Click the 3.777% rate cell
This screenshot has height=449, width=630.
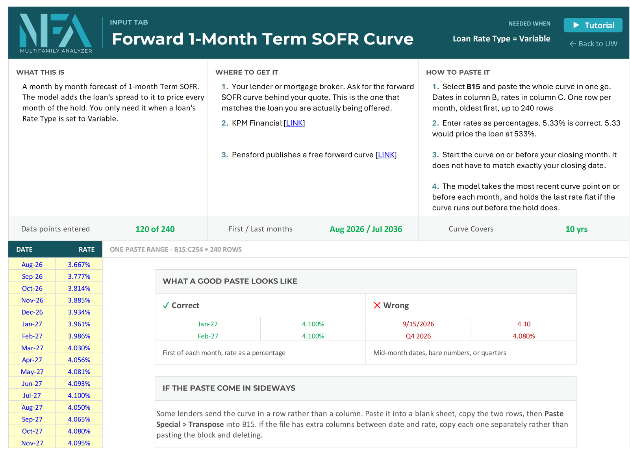pyautogui.click(x=79, y=276)
